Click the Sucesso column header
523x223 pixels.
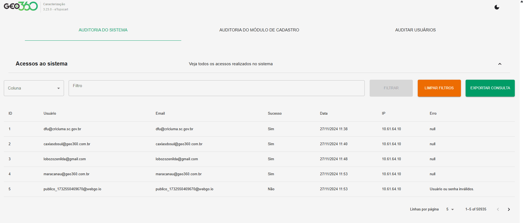pos(275,114)
